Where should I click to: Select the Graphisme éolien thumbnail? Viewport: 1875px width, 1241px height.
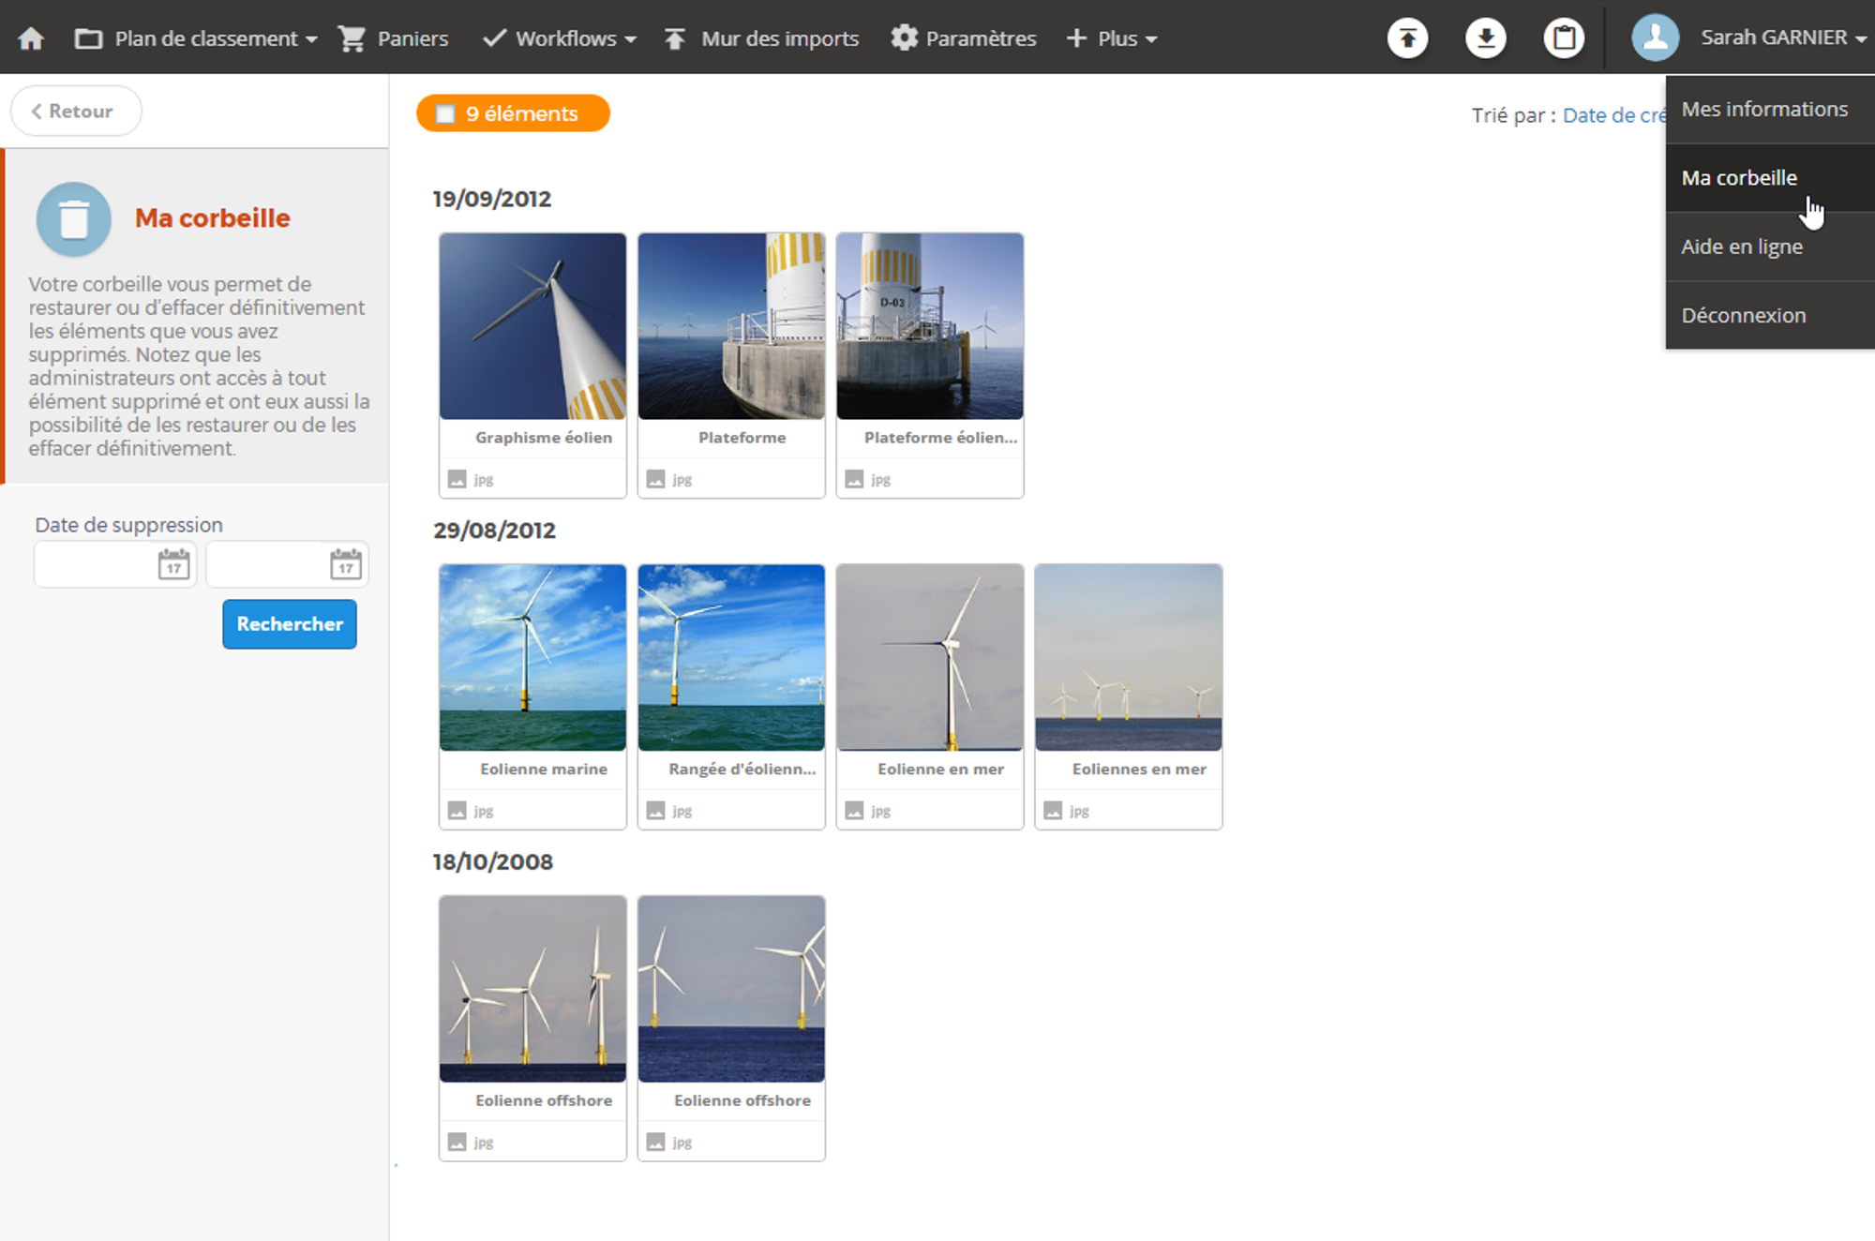[x=532, y=326]
